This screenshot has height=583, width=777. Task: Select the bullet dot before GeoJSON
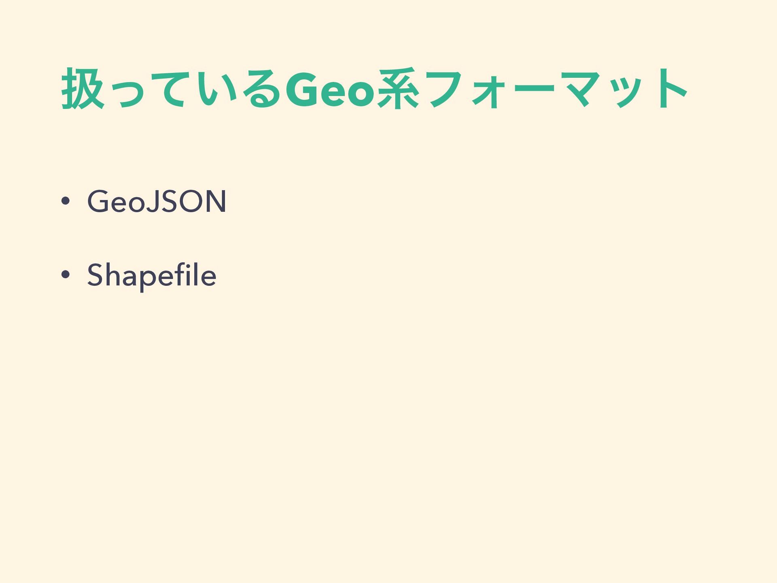click(66, 202)
